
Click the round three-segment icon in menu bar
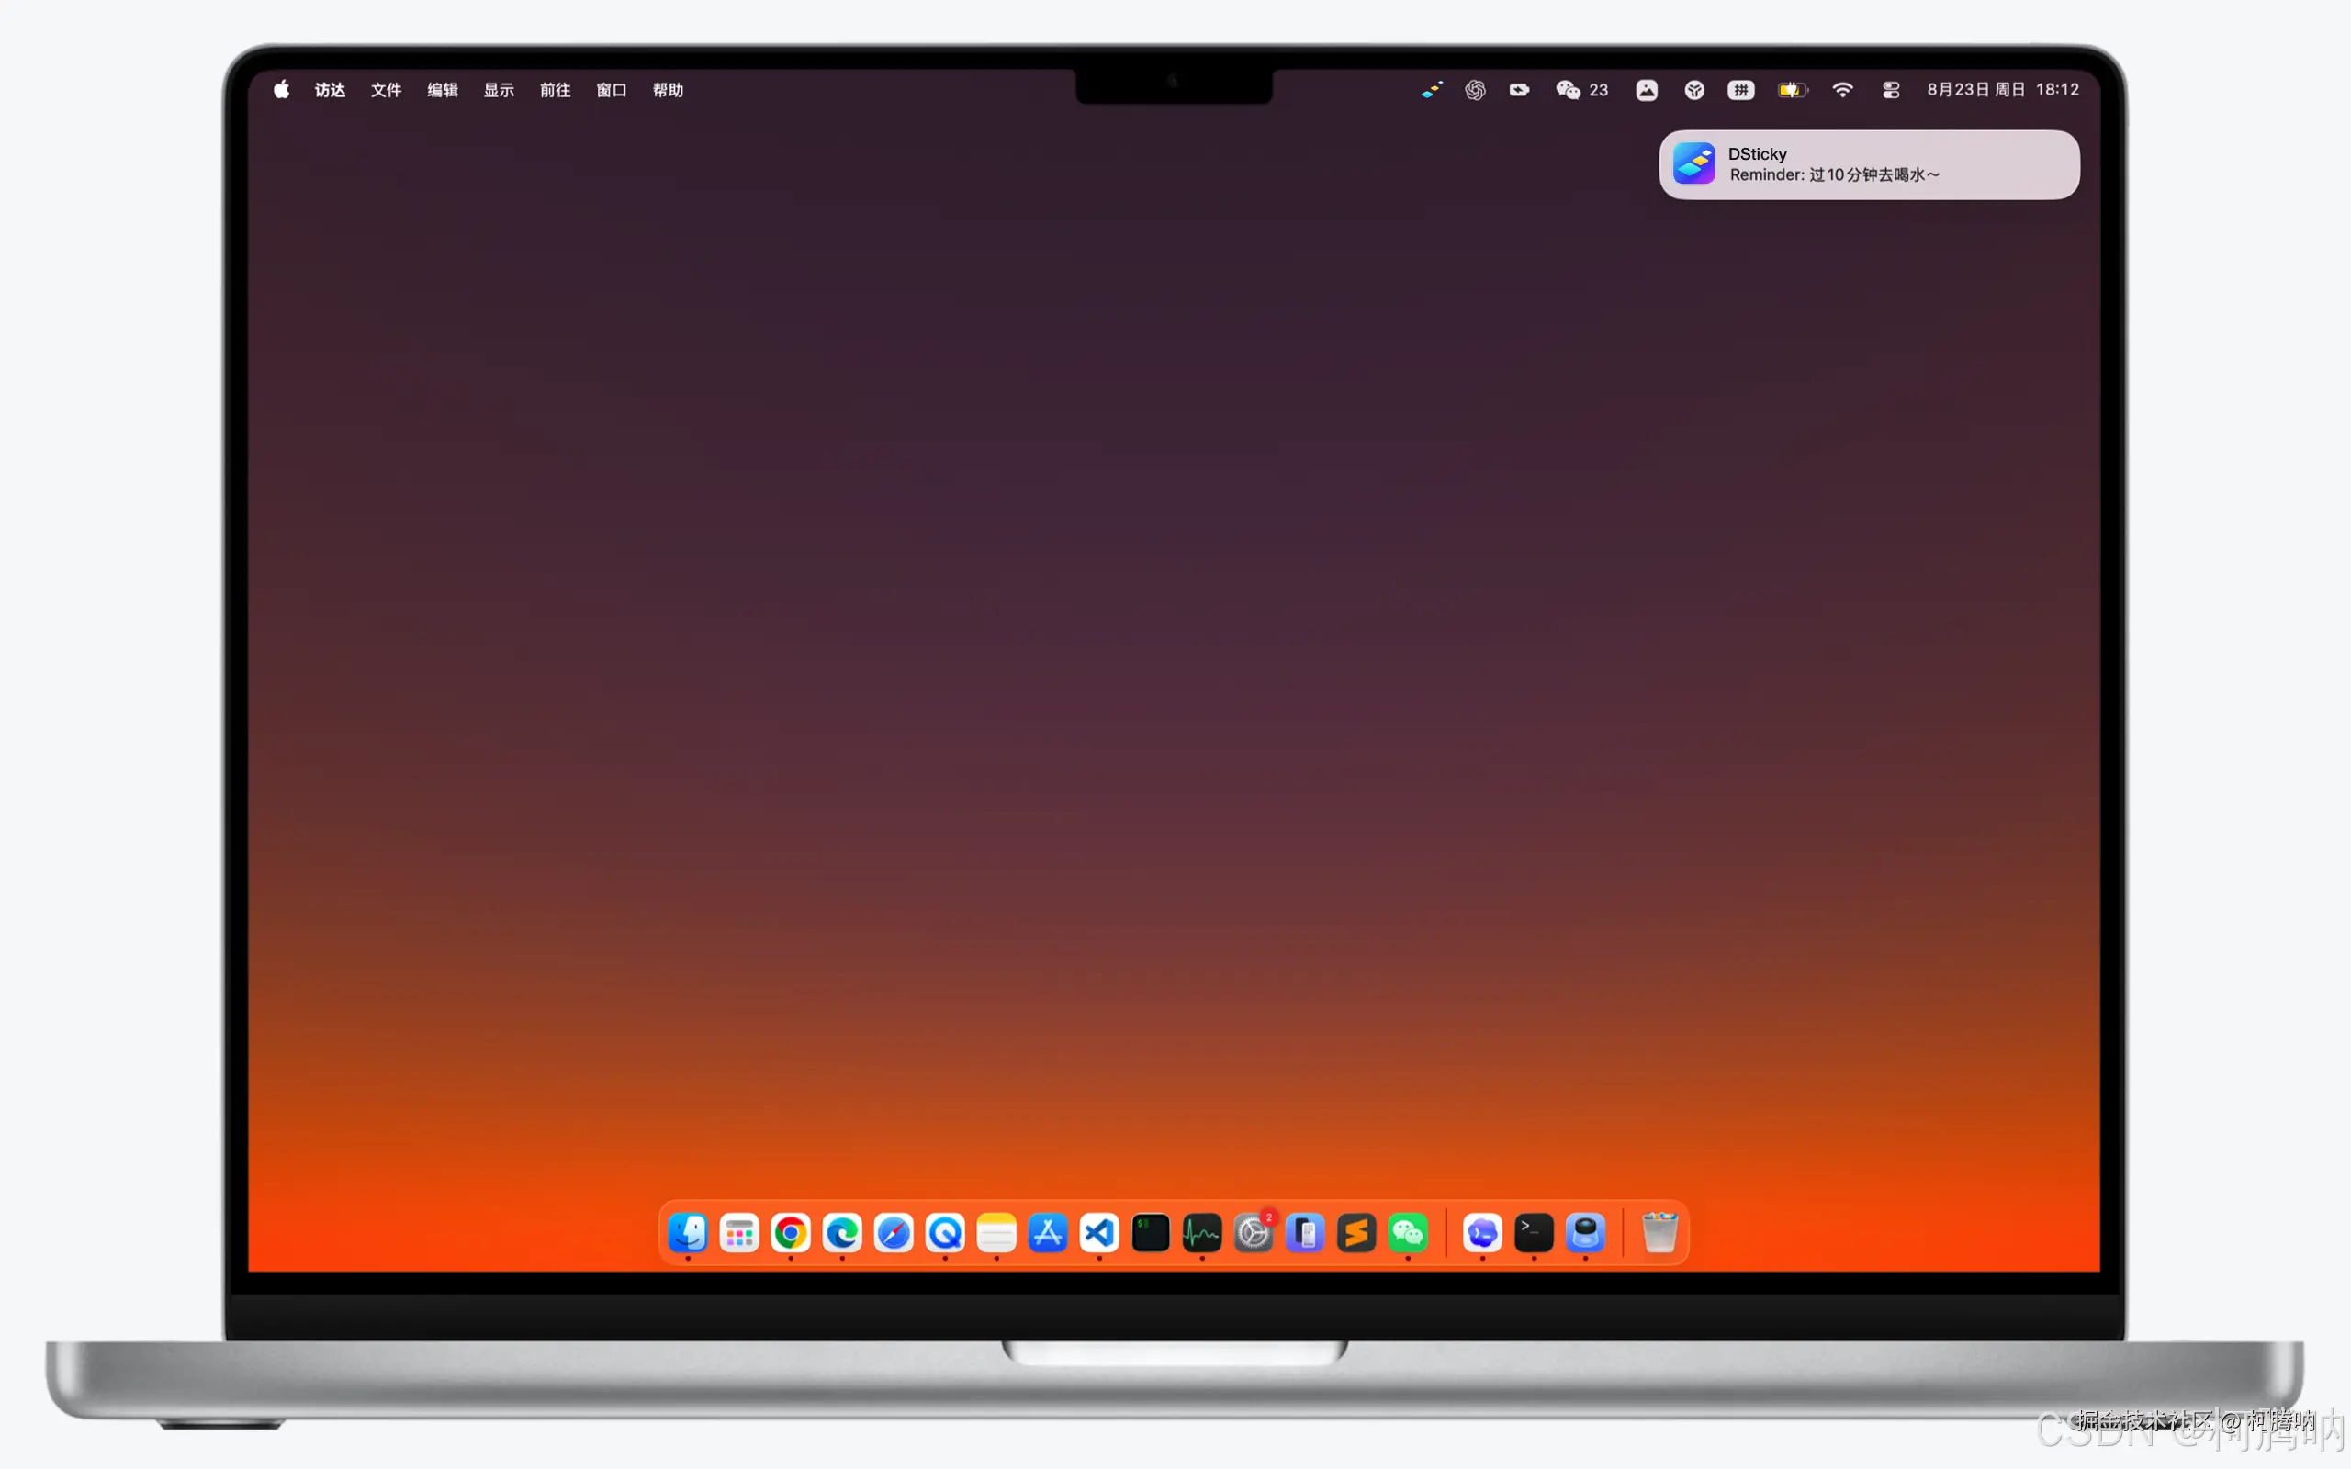tap(1694, 90)
